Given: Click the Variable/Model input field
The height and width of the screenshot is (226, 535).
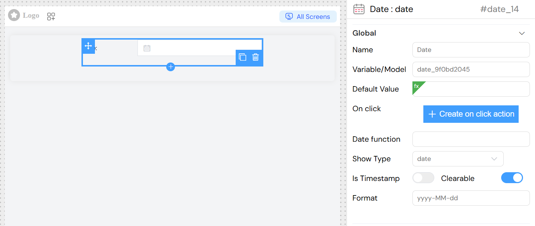Looking at the screenshot, I should pos(471,69).
